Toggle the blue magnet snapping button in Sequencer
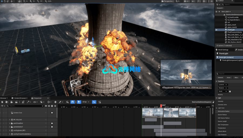 coord(73,102)
